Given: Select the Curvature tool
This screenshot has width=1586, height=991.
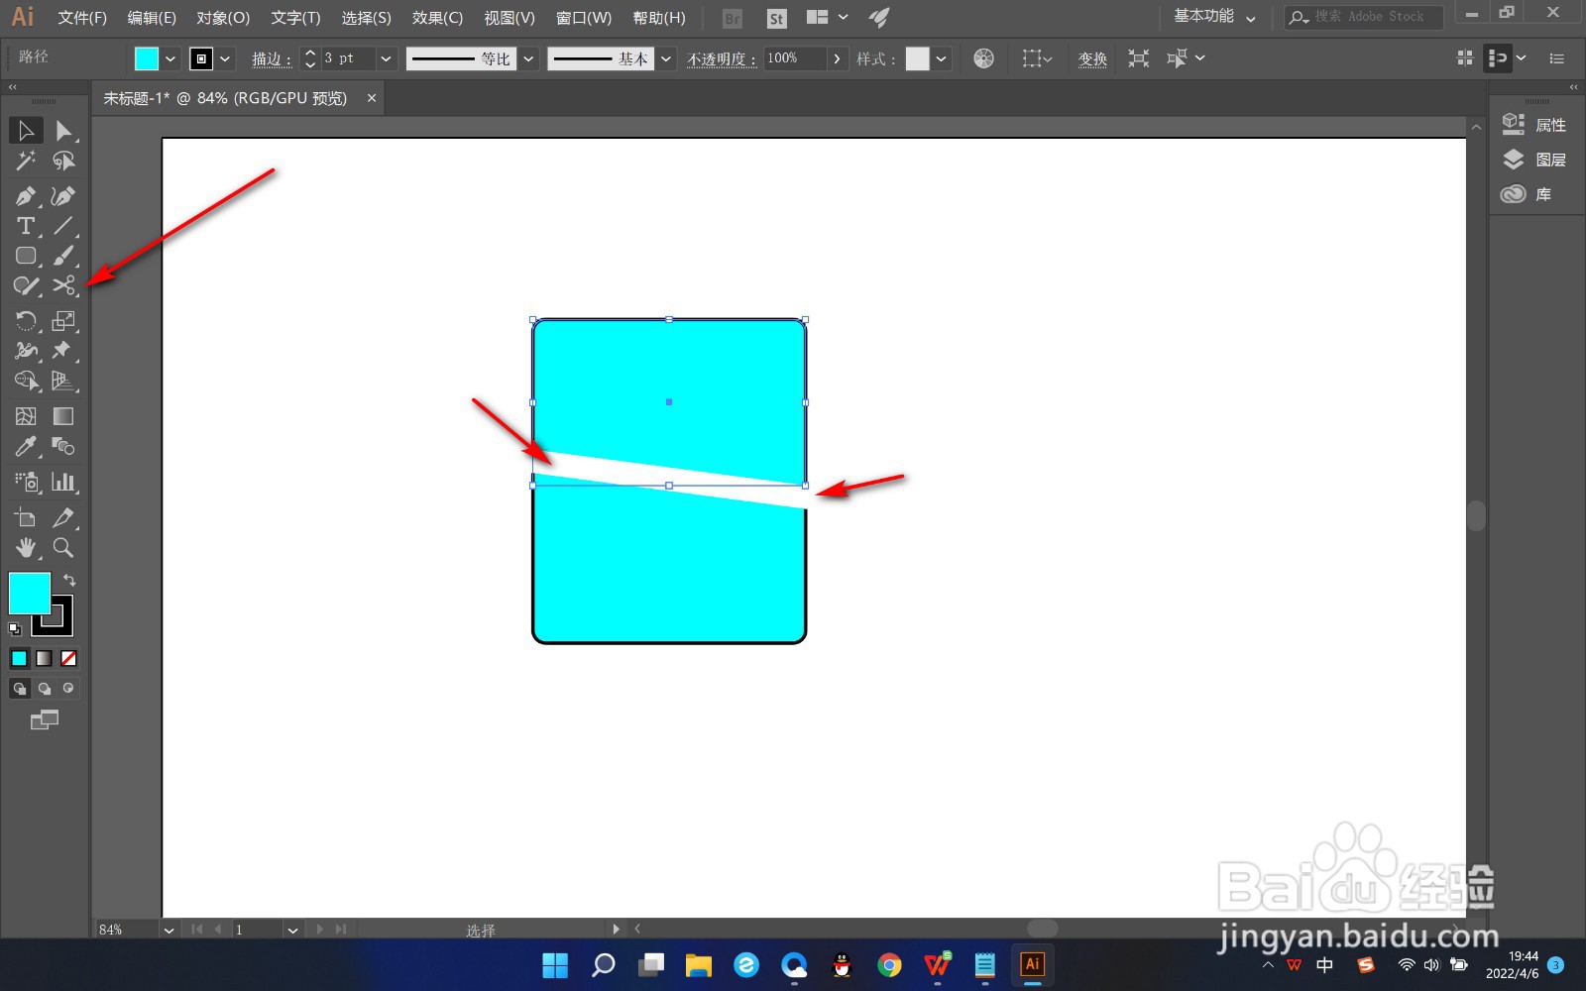Looking at the screenshot, I should (x=63, y=196).
